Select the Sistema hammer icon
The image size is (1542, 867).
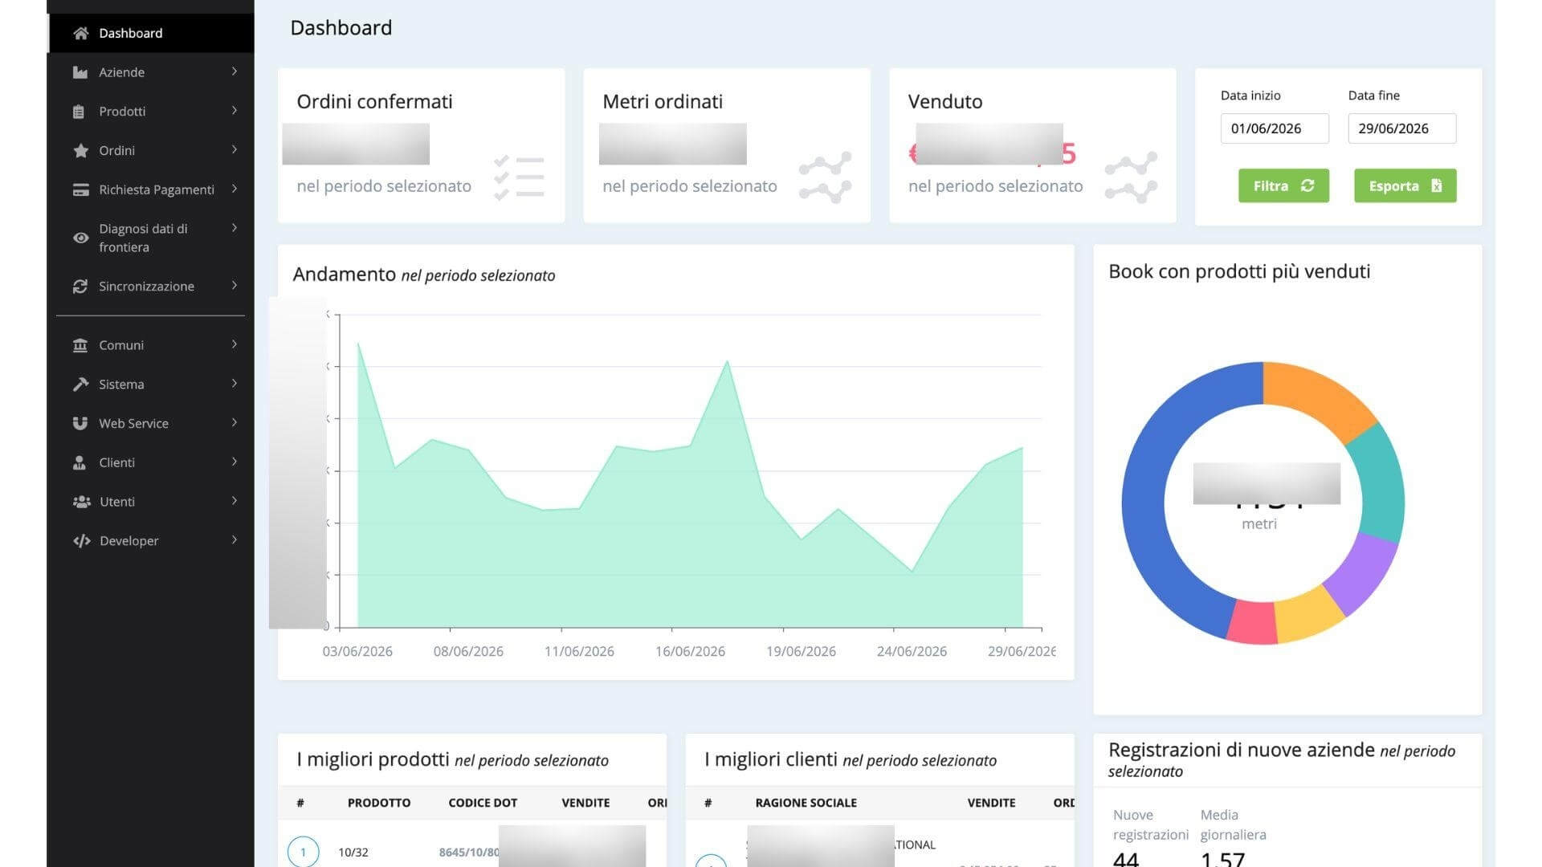(x=80, y=385)
